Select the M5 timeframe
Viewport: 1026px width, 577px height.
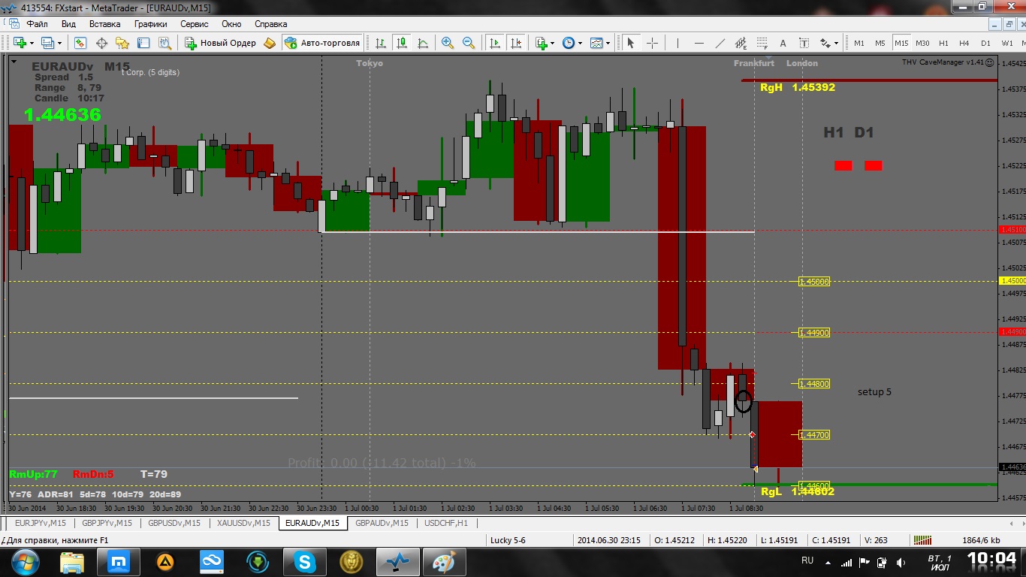[880, 43]
